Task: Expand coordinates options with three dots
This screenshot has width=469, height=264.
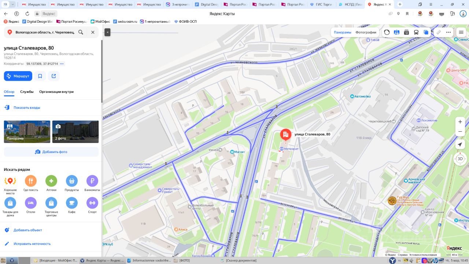Action: [x=62, y=64]
